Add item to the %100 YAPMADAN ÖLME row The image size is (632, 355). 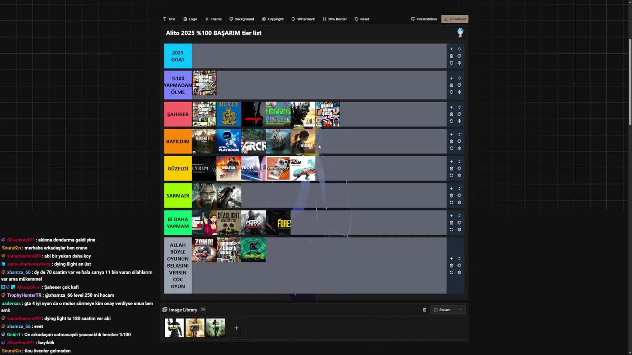point(451,78)
